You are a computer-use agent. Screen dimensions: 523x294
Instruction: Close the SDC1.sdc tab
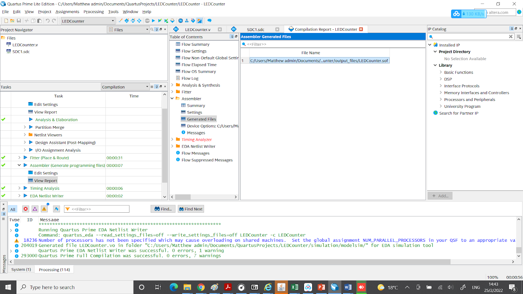pyautogui.click(x=277, y=29)
